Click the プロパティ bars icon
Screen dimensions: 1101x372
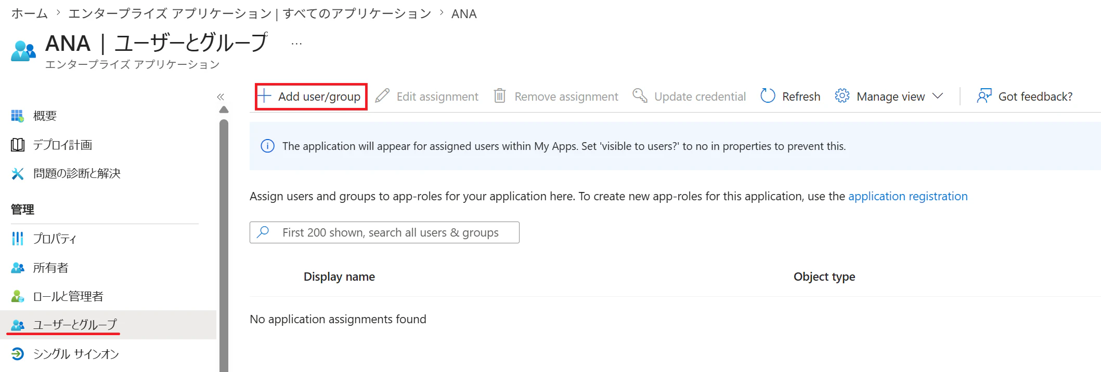pyautogui.click(x=18, y=239)
